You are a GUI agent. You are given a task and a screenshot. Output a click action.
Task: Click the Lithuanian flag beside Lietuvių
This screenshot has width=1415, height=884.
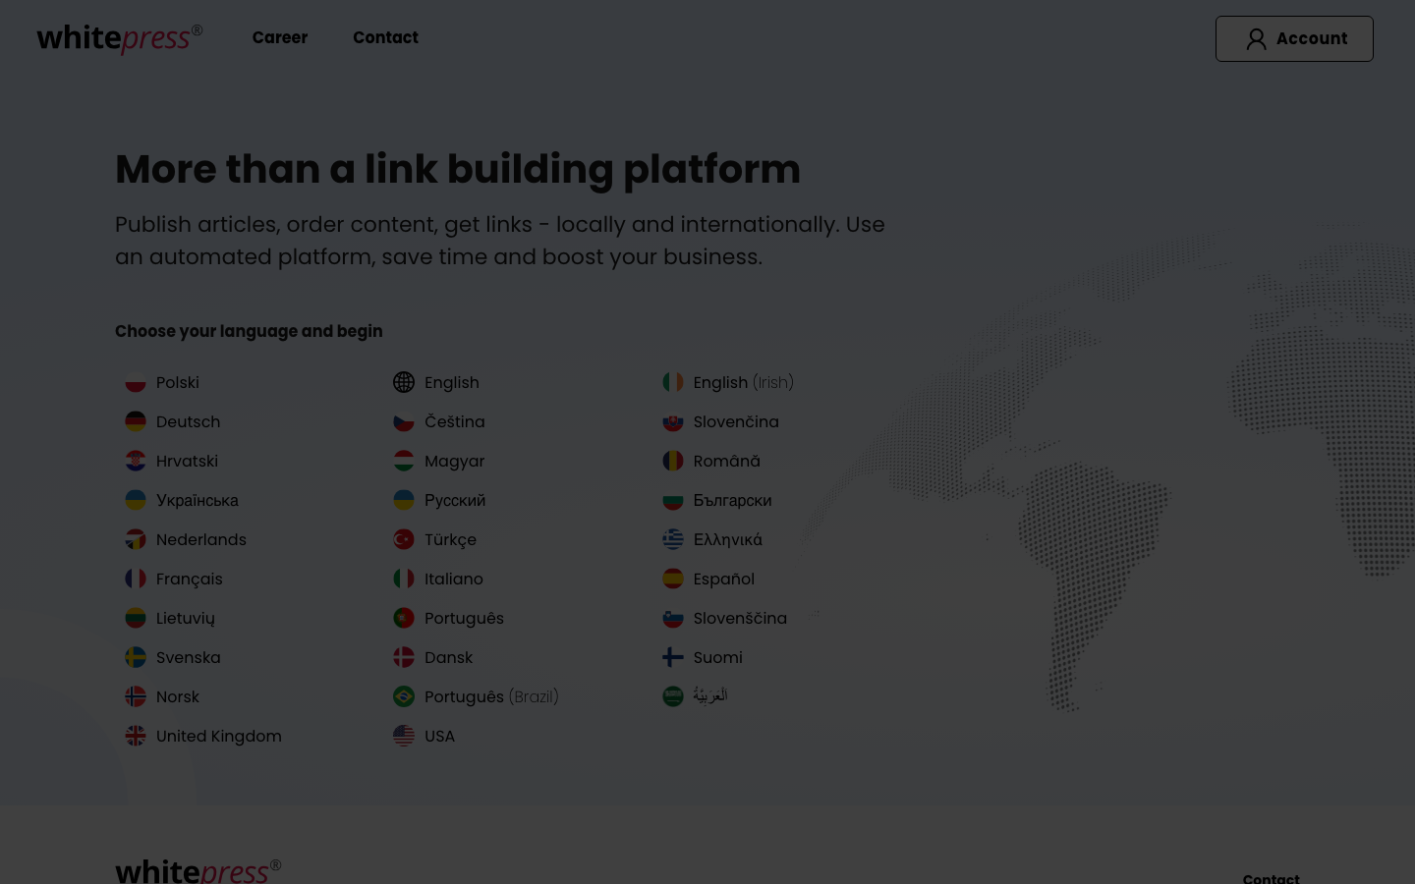(x=136, y=618)
